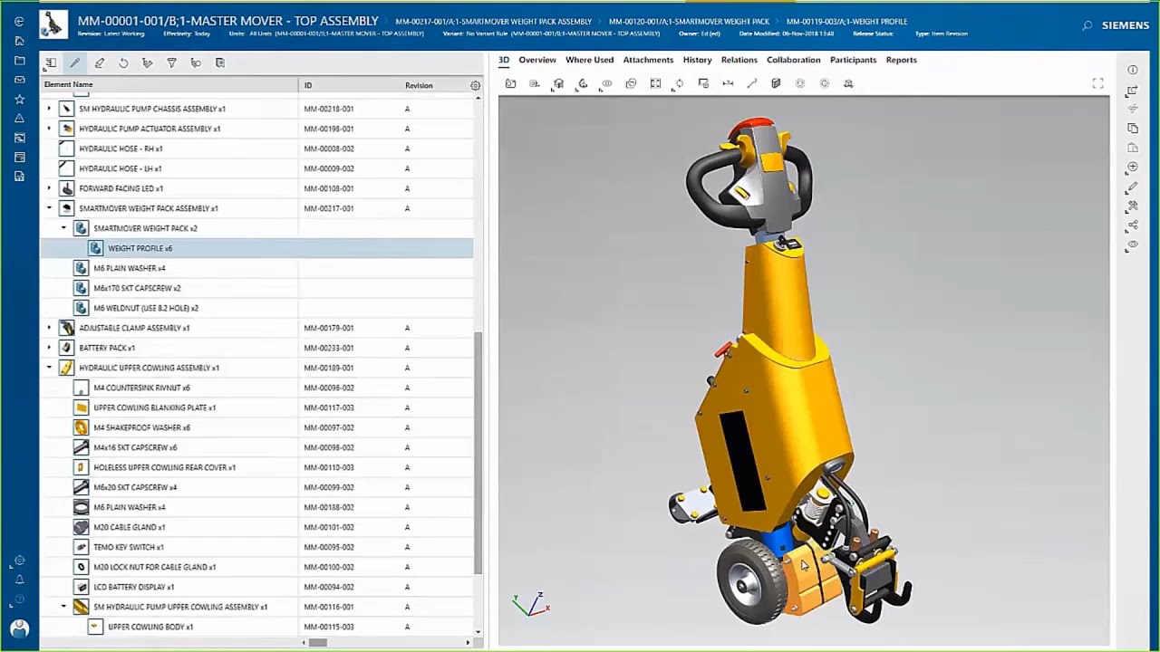This screenshot has height=652, width=1160.
Task: Toggle the highlighted pencil edit mode icon
Action: pyautogui.click(x=75, y=62)
